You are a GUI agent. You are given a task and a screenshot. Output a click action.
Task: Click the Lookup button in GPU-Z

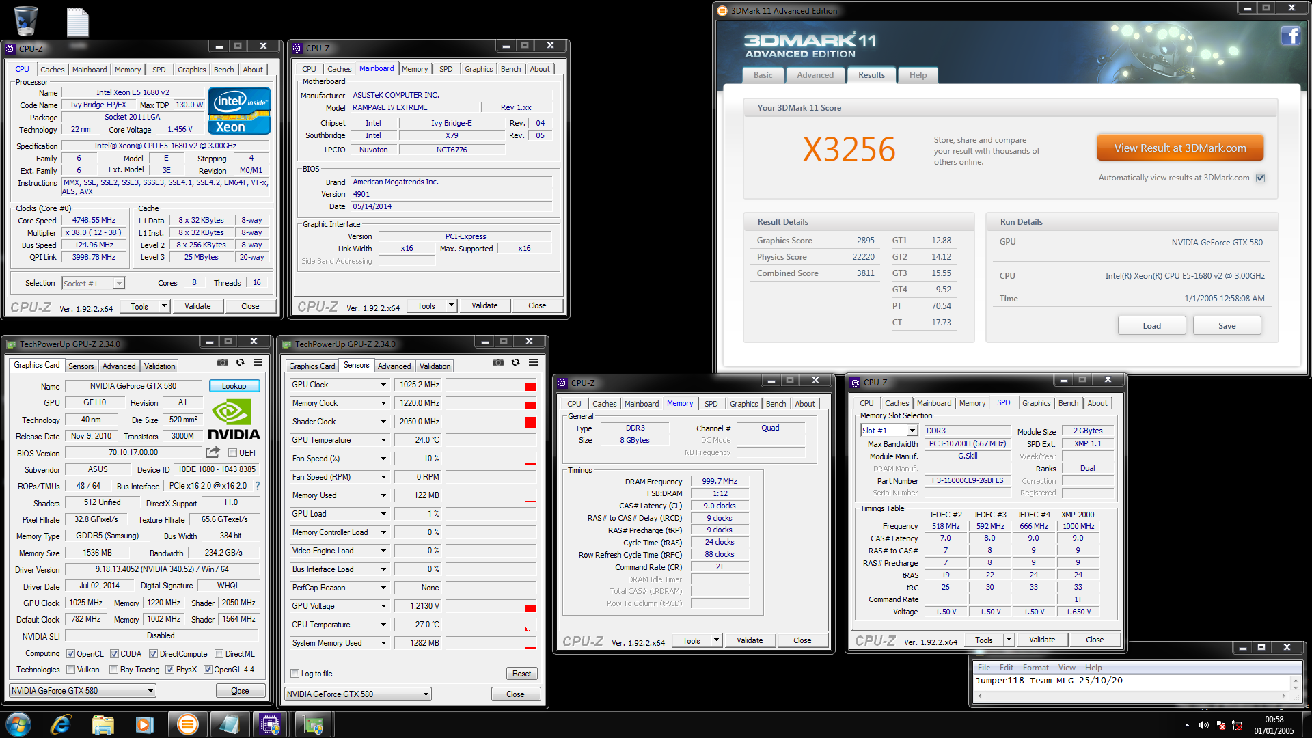[x=234, y=386]
